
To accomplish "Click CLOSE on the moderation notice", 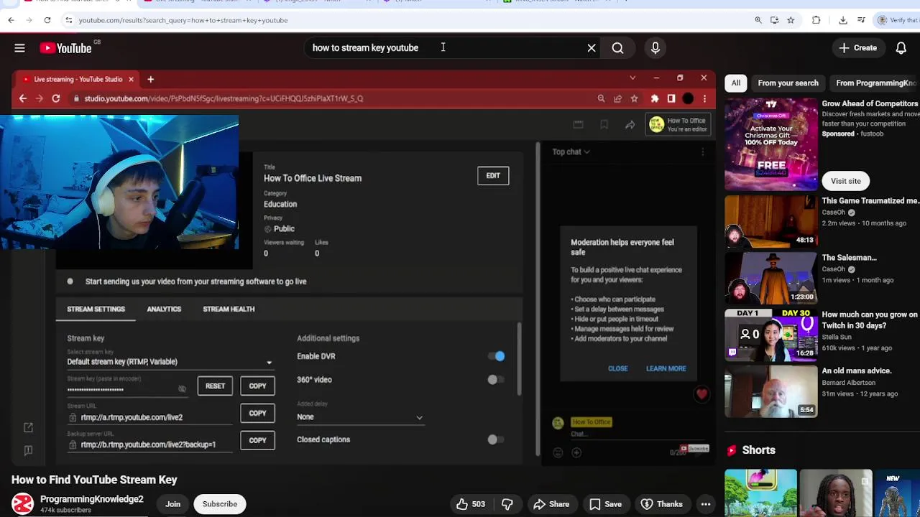I will (617, 368).
